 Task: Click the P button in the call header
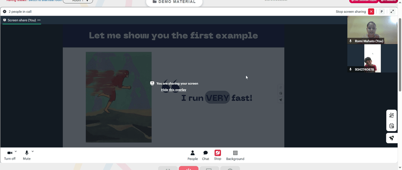point(382,12)
